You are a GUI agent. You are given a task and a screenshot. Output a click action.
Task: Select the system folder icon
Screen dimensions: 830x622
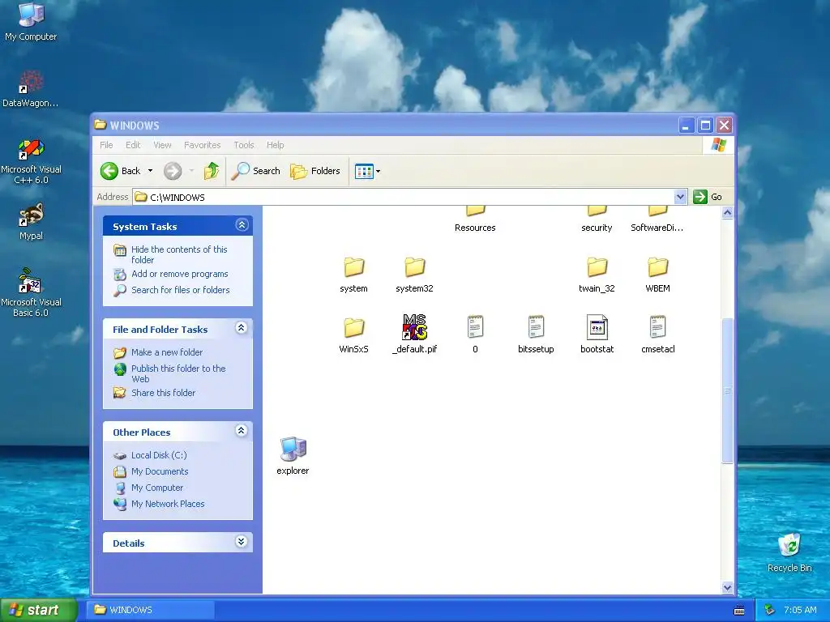pyautogui.click(x=353, y=268)
